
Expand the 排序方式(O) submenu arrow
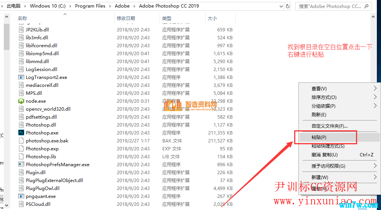tap(375, 97)
